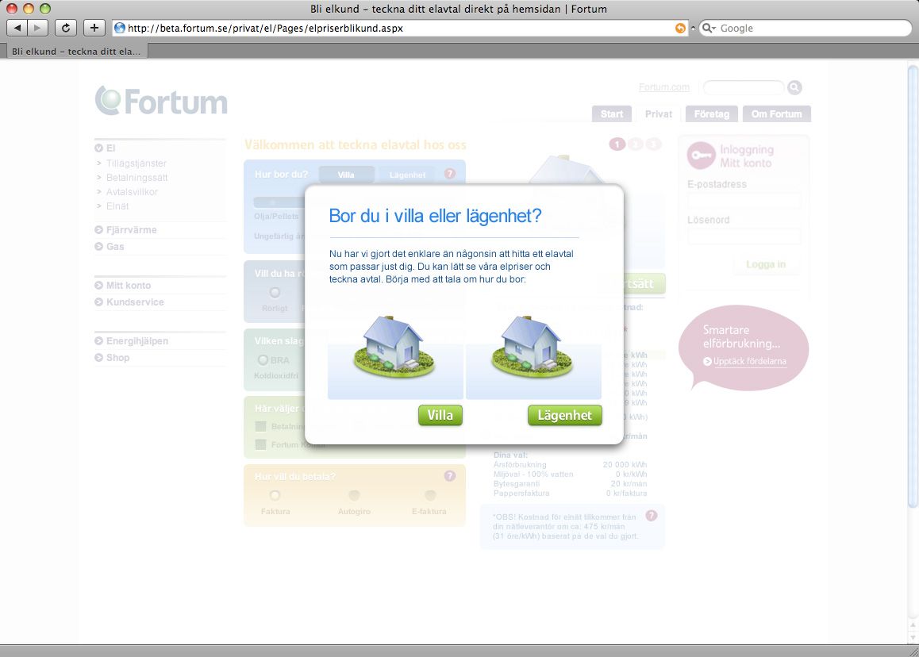Screen dimensions: 919x657
Task: Add bookmark with the plus button
Action: point(94,28)
